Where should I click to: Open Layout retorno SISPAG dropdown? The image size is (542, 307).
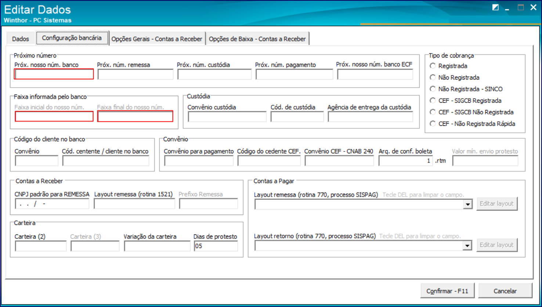(x=467, y=245)
